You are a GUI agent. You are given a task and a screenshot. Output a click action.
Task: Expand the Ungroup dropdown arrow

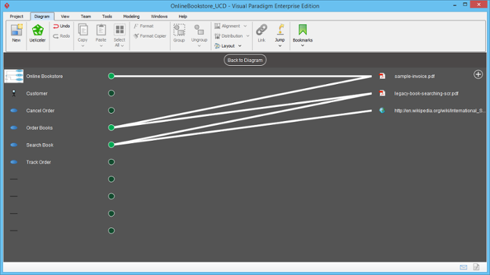tap(199, 46)
